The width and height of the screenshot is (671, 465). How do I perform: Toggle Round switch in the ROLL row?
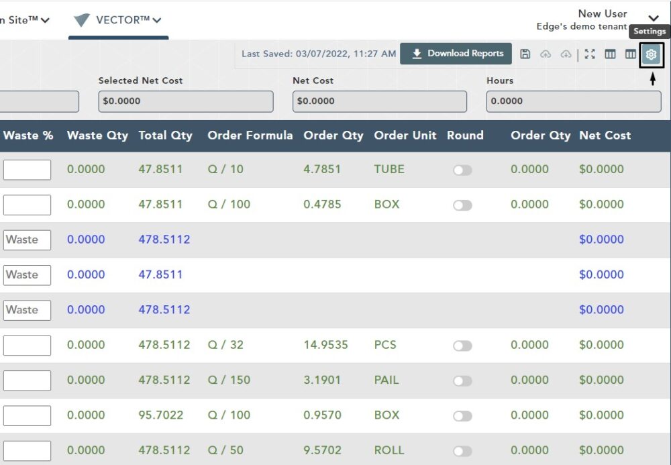click(x=462, y=451)
